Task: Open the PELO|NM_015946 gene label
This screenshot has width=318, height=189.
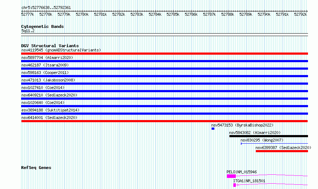Action: 242,172
